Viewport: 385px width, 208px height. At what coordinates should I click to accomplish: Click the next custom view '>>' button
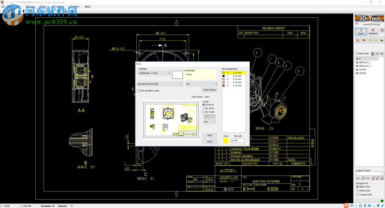tap(368, 178)
